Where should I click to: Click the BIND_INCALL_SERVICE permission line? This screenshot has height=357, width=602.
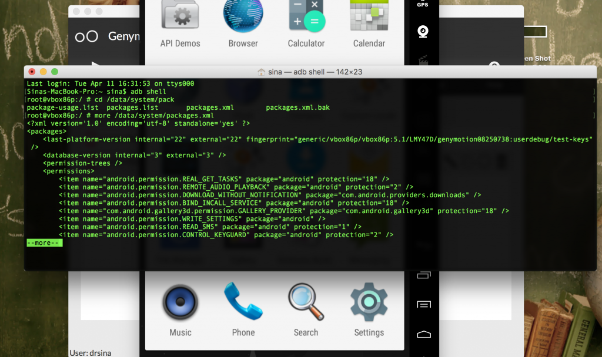234,203
